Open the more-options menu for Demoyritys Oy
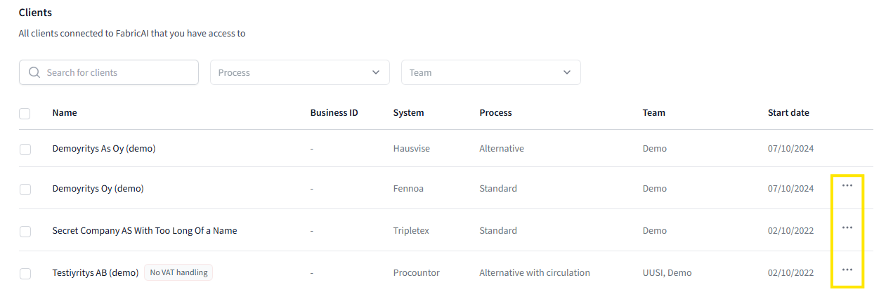The height and width of the screenshot is (292, 886). coord(847,185)
